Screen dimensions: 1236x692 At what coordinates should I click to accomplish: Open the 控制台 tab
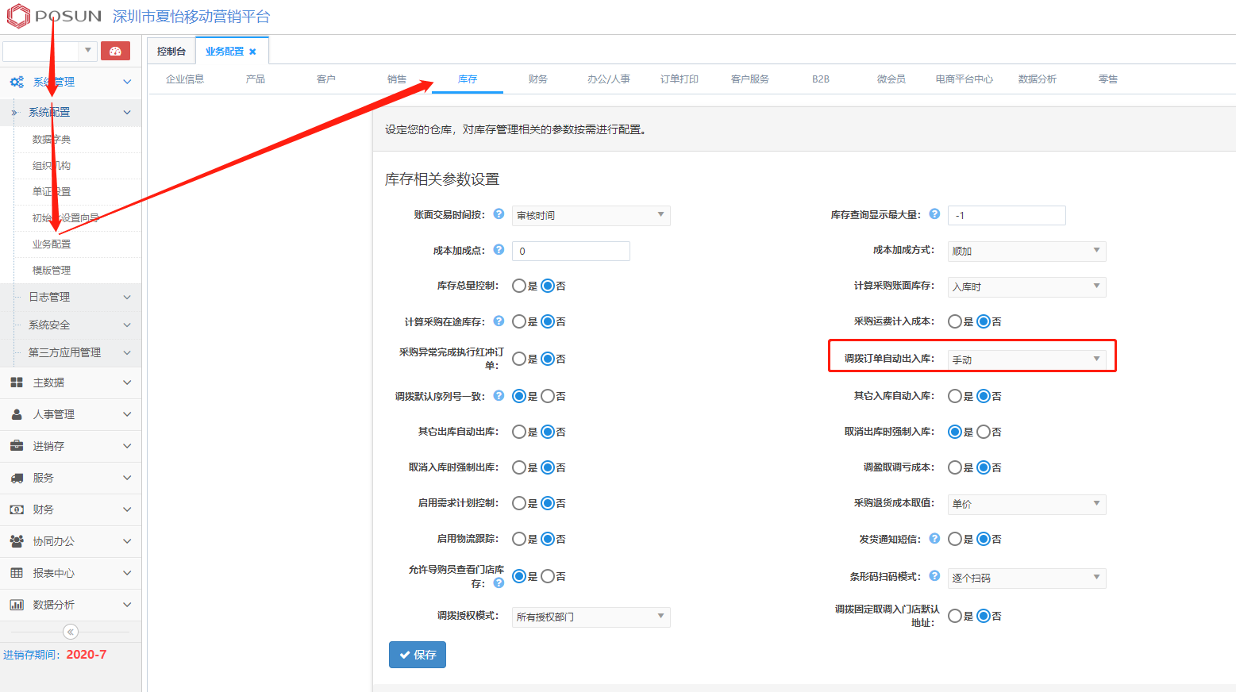[x=171, y=52]
